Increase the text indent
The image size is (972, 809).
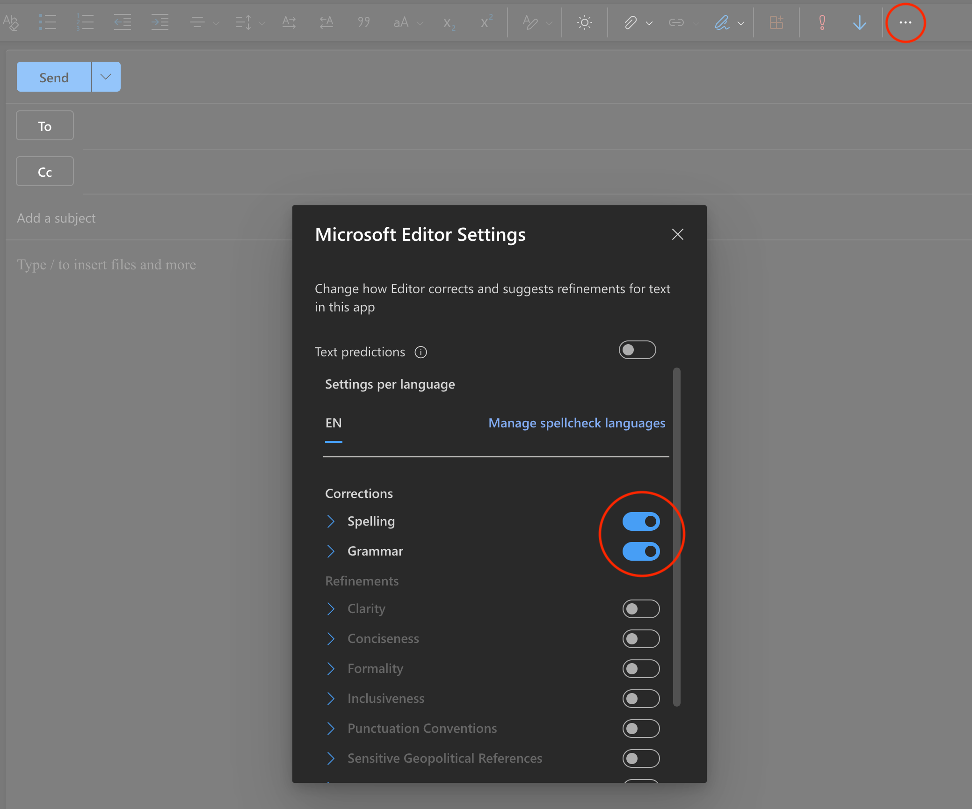160,22
